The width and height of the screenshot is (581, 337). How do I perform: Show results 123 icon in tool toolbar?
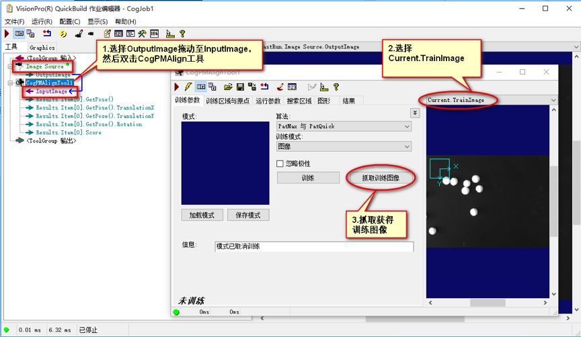coord(292,87)
